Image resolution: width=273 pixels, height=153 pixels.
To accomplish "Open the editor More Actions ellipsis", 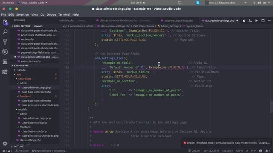I will tap(269, 21).
